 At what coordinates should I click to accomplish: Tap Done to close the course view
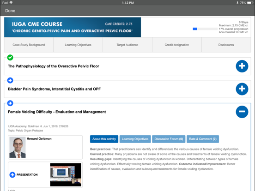(10, 11)
